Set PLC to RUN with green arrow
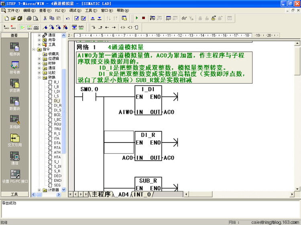 [137, 18]
